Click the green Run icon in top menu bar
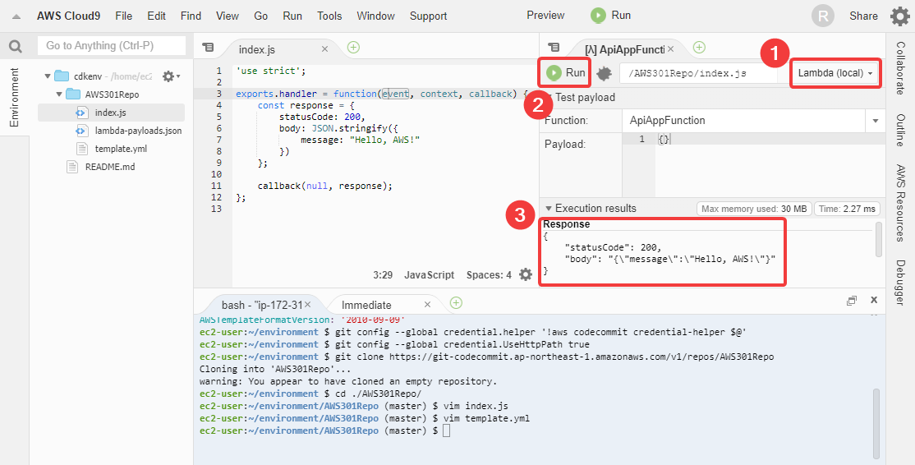The image size is (915, 465). point(598,16)
